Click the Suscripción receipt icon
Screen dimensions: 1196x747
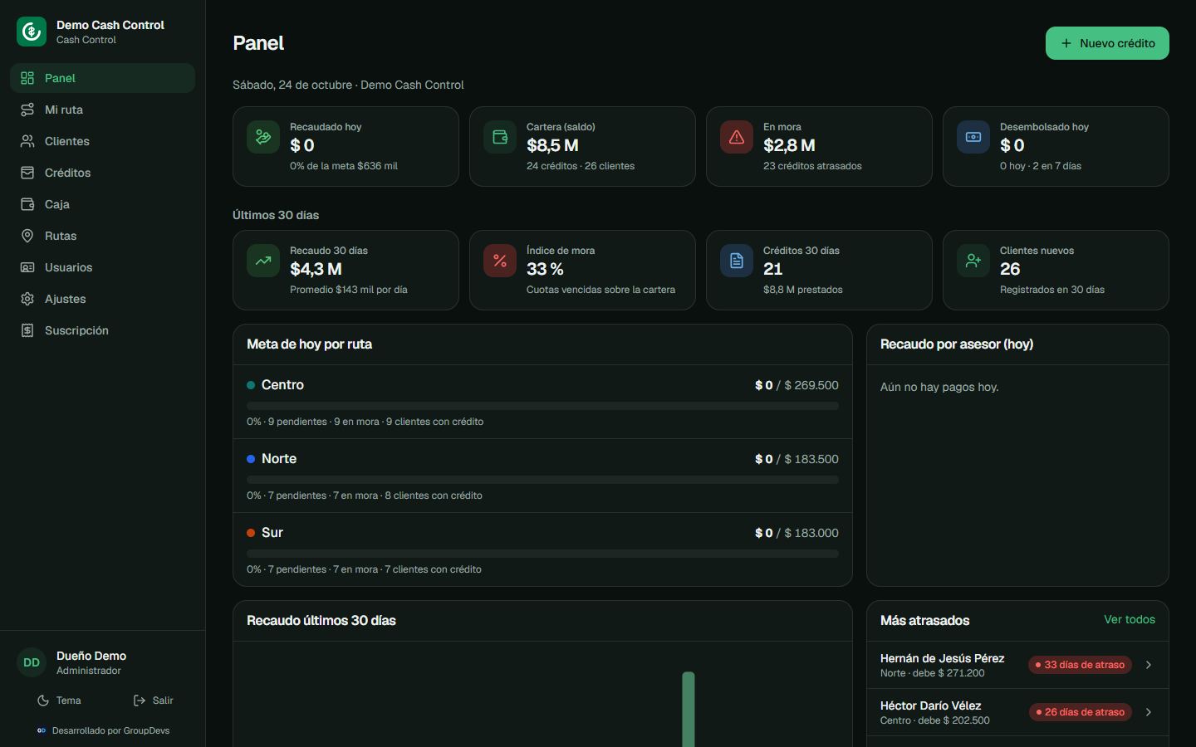[27, 330]
